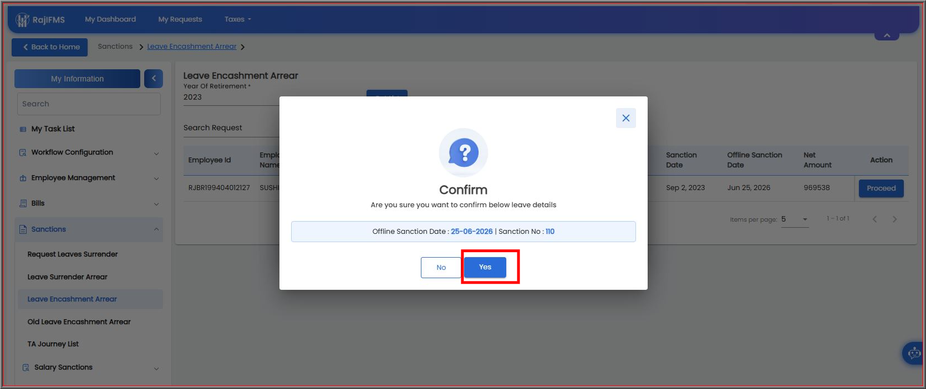Expand Bills menu chevron
Image resolution: width=926 pixels, height=389 pixels.
click(156, 204)
